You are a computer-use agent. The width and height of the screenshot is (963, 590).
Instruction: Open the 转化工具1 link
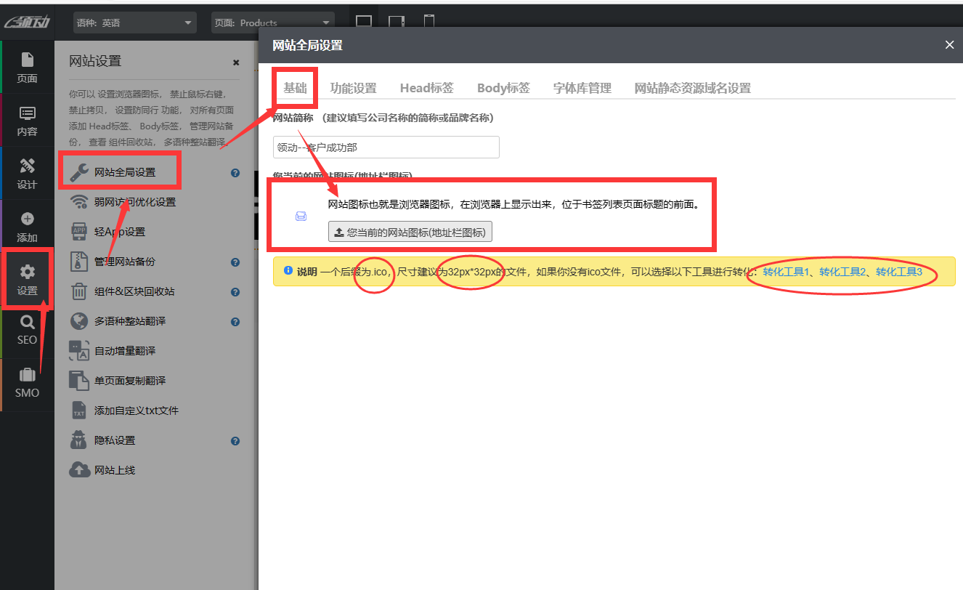(786, 272)
